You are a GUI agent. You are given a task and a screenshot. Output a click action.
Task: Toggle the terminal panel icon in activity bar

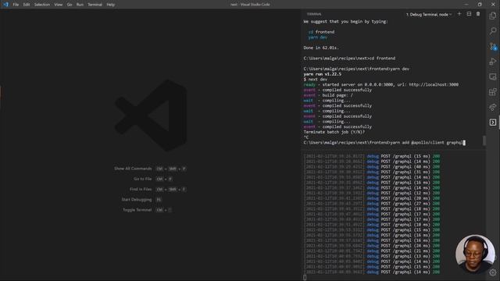pos(493,123)
